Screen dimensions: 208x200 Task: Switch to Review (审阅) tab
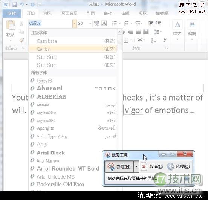[125, 13]
